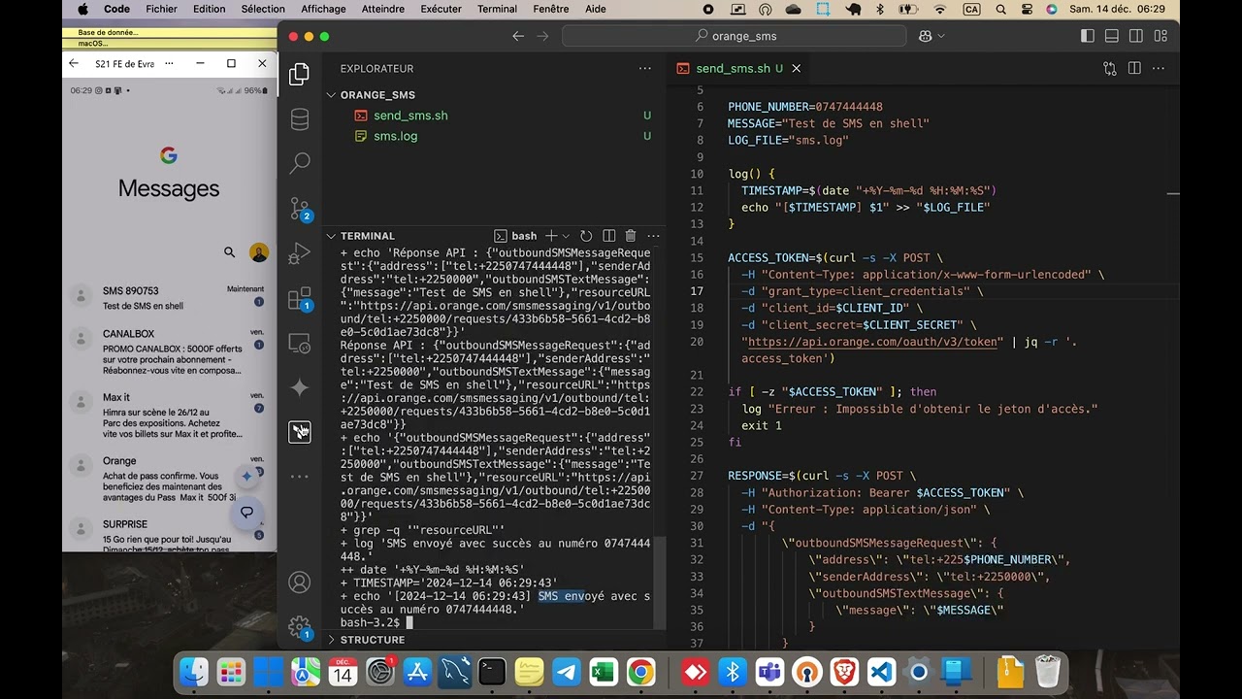Screen dimensions: 1242x699
Task: Show additional views ellipsis in activity bar
Action: click(300, 477)
